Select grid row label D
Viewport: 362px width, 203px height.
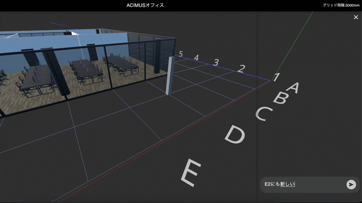(x=235, y=134)
